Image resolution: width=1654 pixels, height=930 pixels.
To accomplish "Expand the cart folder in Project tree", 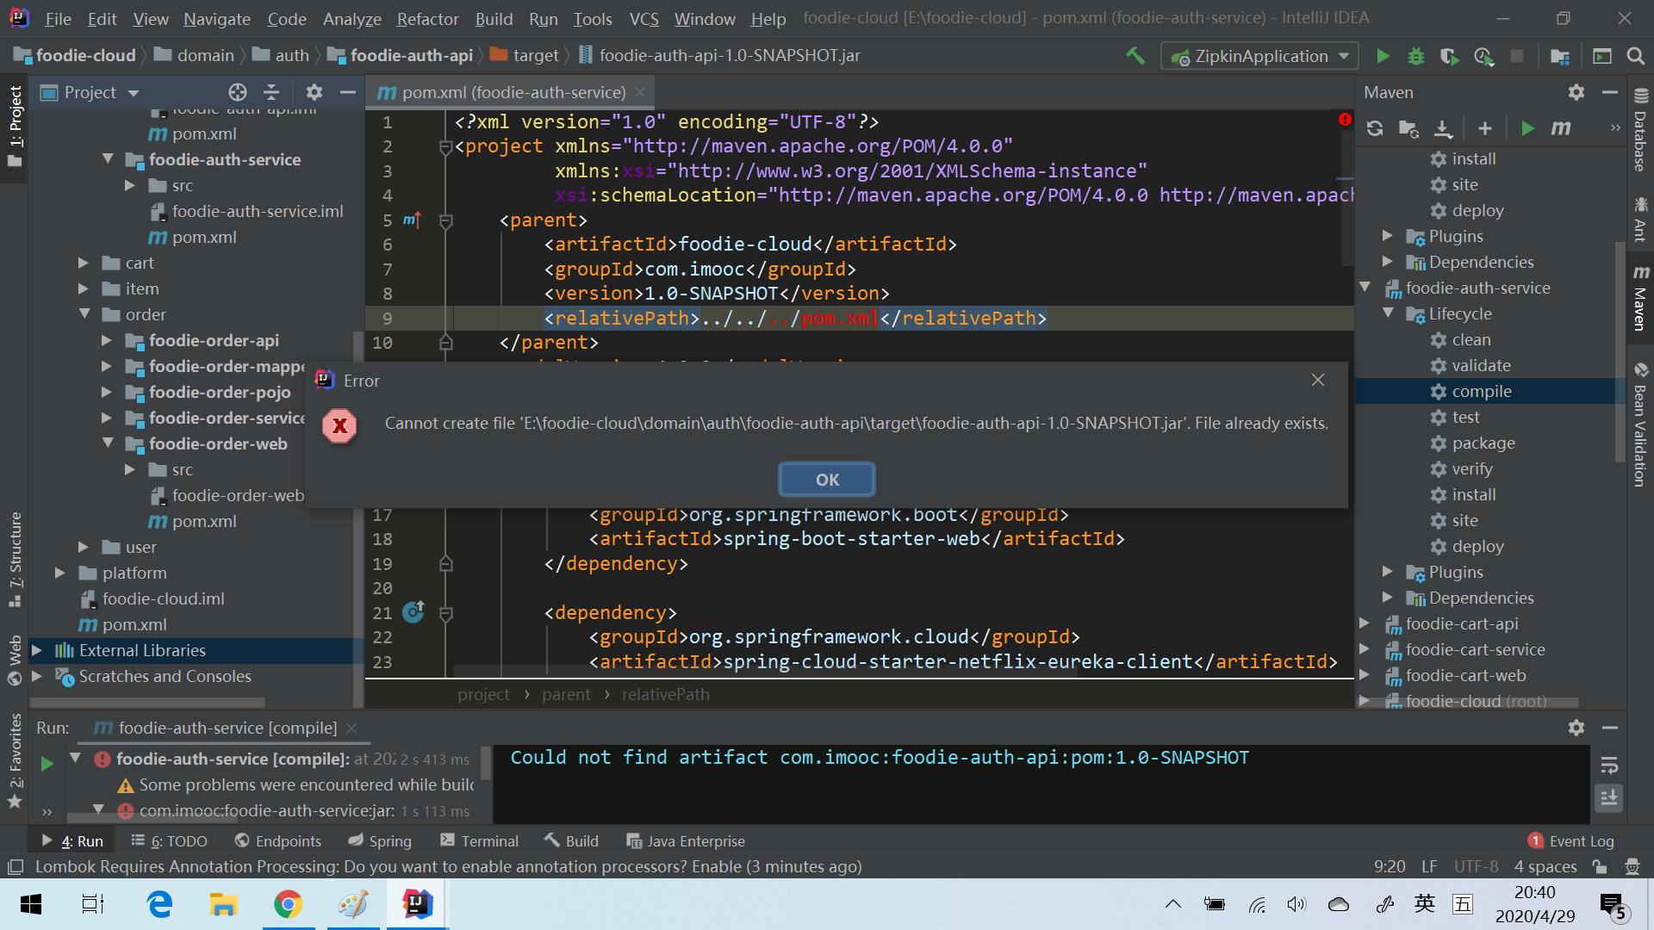I will pyautogui.click(x=83, y=263).
